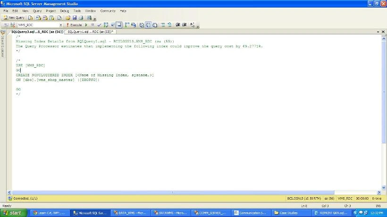
Task: Open the Community menu
Action: pos(108,11)
